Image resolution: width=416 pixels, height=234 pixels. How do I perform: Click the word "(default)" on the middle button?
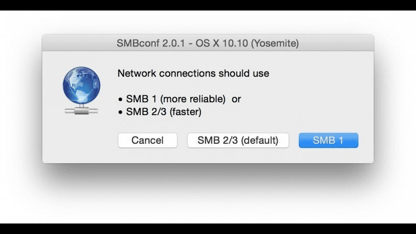258,140
